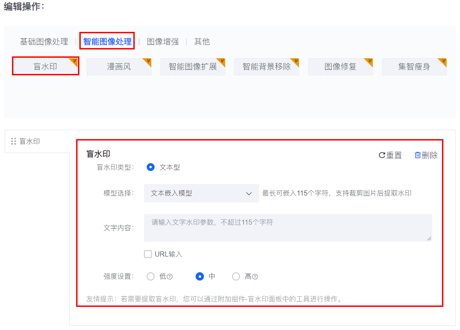This screenshot has width=460, height=330.
Task: Click the 强度设置 label
Action: point(119,276)
